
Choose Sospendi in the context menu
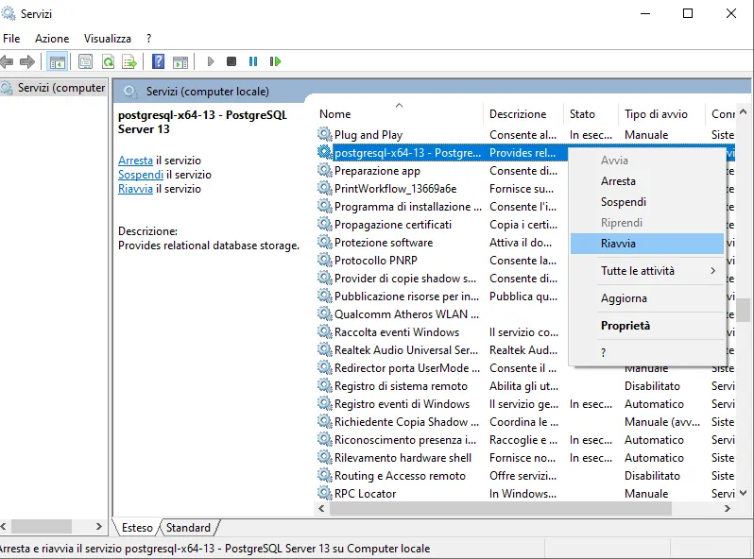647,202
